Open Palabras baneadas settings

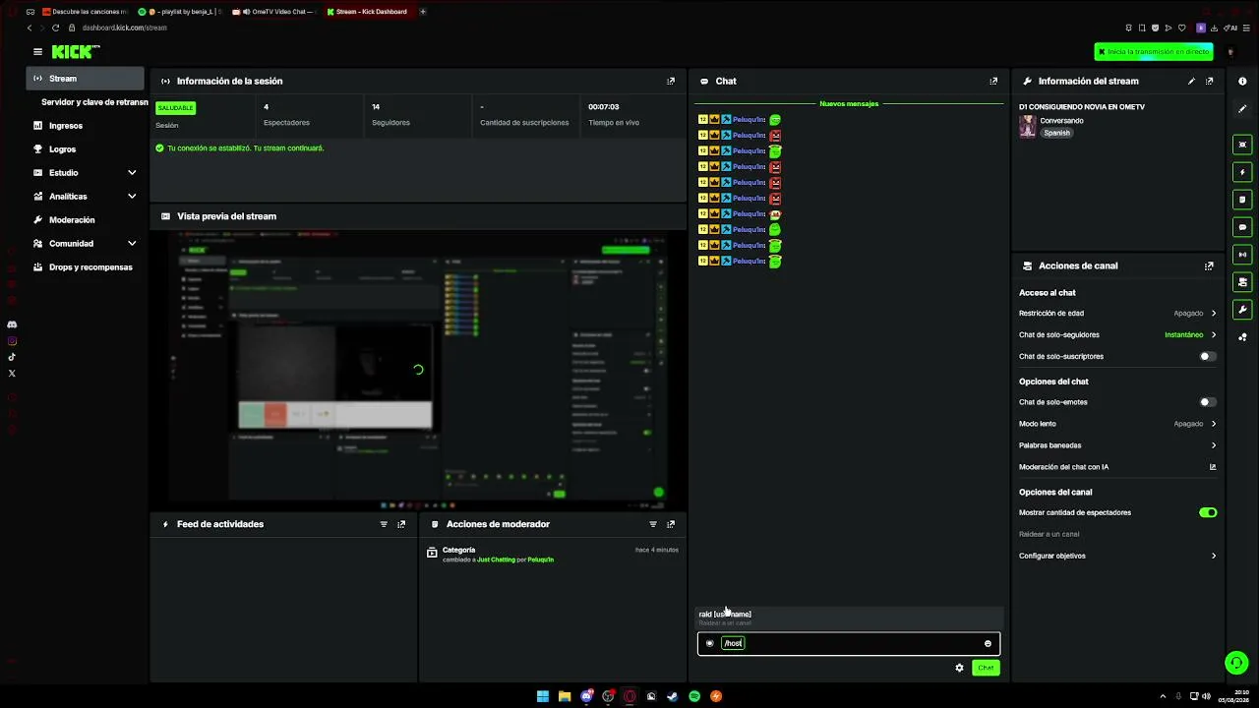click(x=1117, y=445)
